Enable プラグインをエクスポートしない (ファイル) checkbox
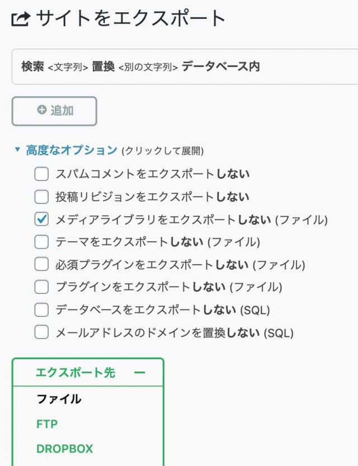Viewport: 358px width, 466px height. tap(41, 287)
